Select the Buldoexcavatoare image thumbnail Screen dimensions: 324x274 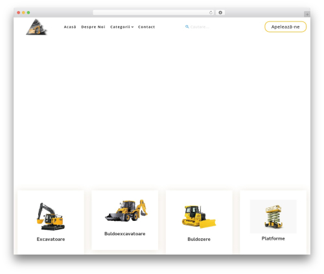(x=126, y=211)
